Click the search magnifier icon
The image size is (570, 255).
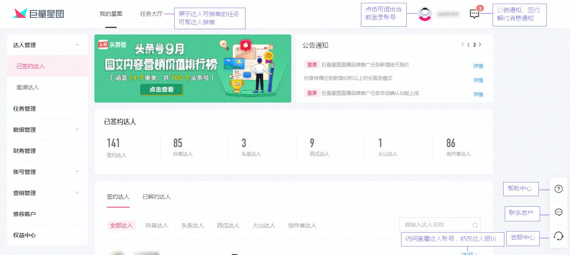point(475,225)
